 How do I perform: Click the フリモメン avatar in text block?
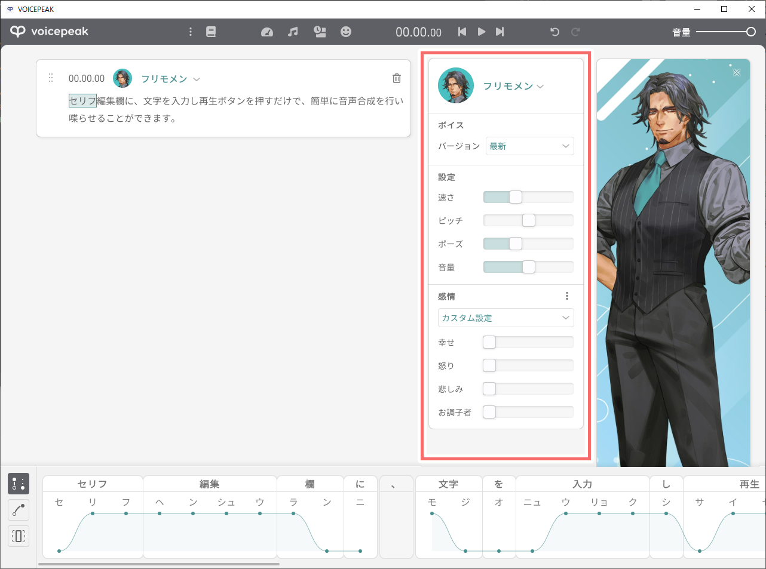coord(122,78)
